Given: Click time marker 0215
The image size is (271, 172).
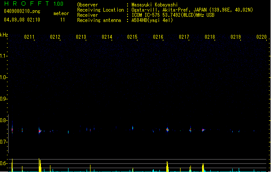Looking at the screenshot, I should coord(132,37).
